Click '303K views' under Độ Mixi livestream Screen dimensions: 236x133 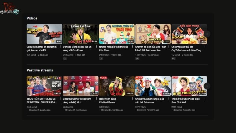point(68,107)
